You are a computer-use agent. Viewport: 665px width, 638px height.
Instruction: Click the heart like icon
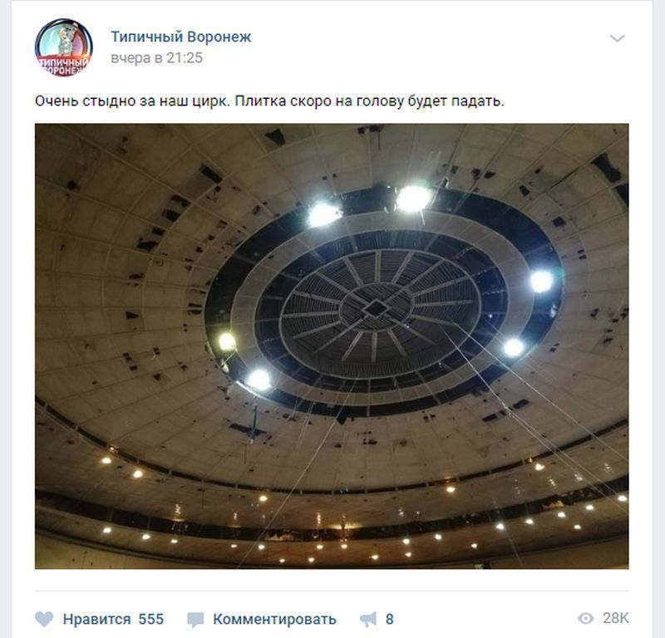click(44, 619)
